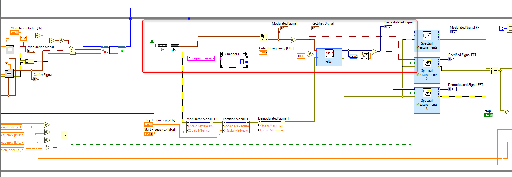Click the Merge Errors node
Screen dimensions: 512x177
point(494,71)
